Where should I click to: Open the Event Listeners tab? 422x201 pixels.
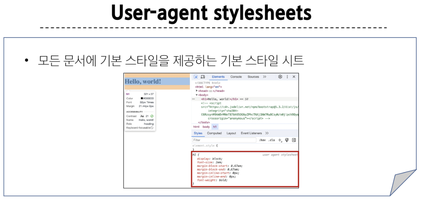tap(251, 133)
